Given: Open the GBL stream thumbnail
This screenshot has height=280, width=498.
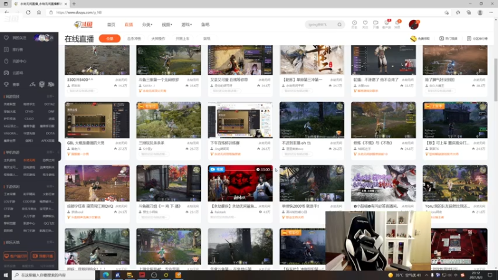Looking at the screenshot, I should [97, 120].
